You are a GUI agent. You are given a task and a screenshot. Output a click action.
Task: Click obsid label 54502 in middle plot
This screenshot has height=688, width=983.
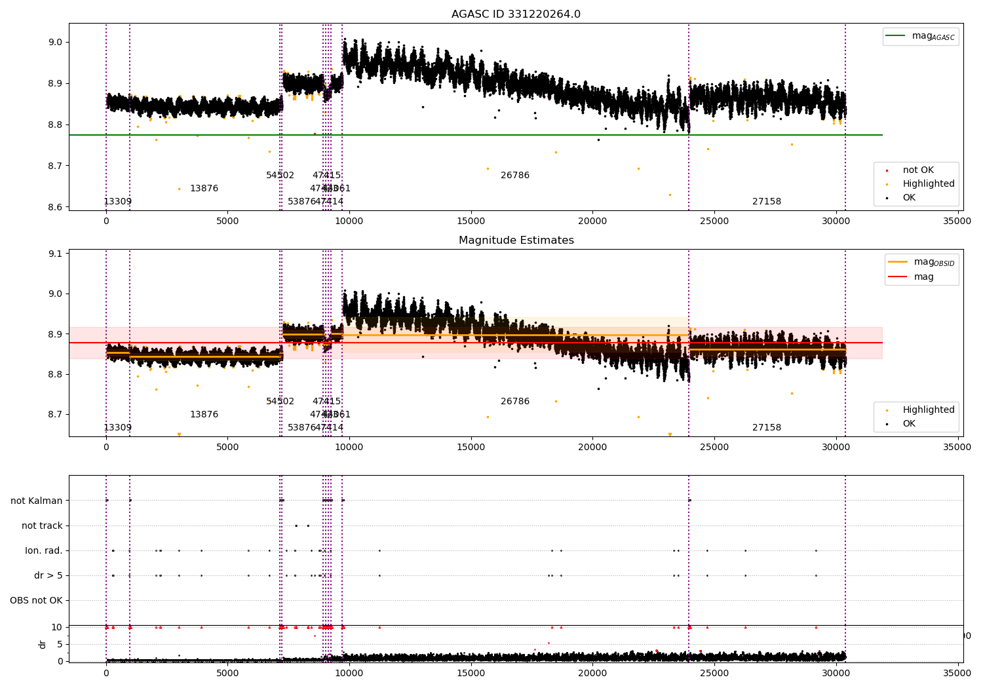click(280, 402)
